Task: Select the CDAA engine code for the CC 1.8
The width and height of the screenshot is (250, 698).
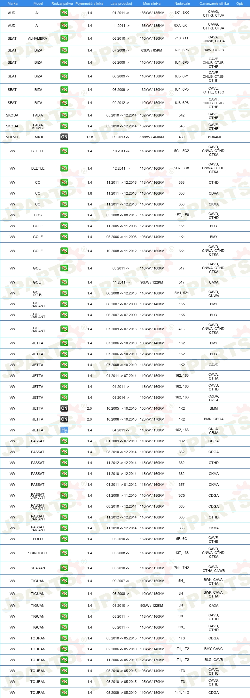Action: tap(214, 193)
